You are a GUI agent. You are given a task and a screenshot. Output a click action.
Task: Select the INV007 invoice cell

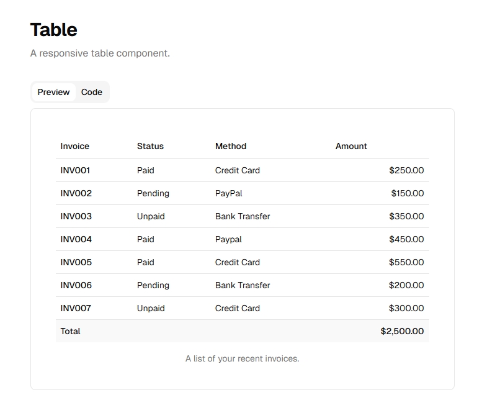click(x=76, y=308)
